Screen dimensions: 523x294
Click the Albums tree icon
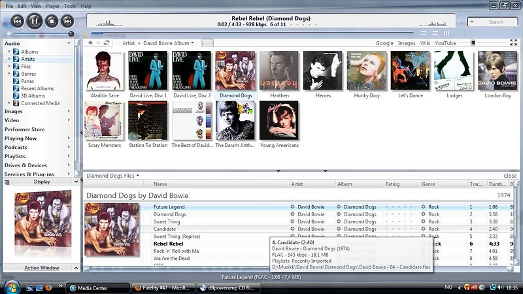pos(16,52)
